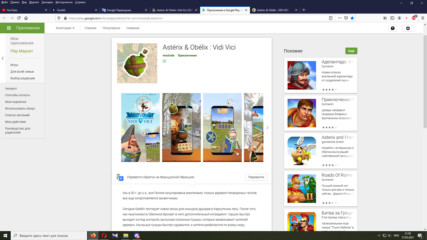Open Список желаний in sidebar
427x240 pixels.
(17, 115)
